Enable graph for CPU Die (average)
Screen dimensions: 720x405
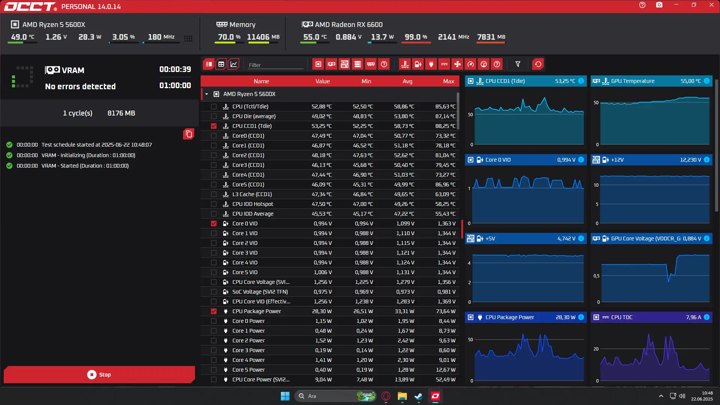[214, 116]
